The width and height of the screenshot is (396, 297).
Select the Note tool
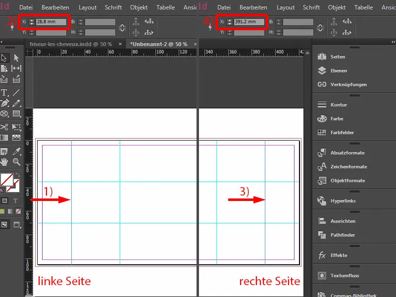click(x=4, y=151)
